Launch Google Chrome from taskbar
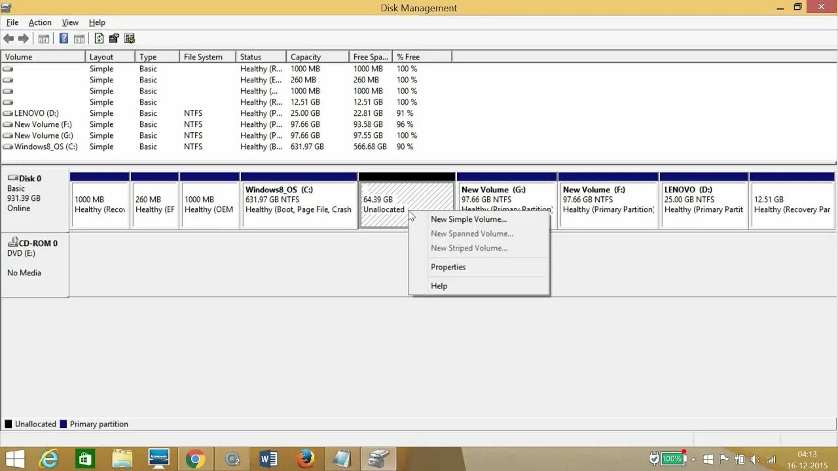This screenshot has width=838, height=471. [195, 459]
